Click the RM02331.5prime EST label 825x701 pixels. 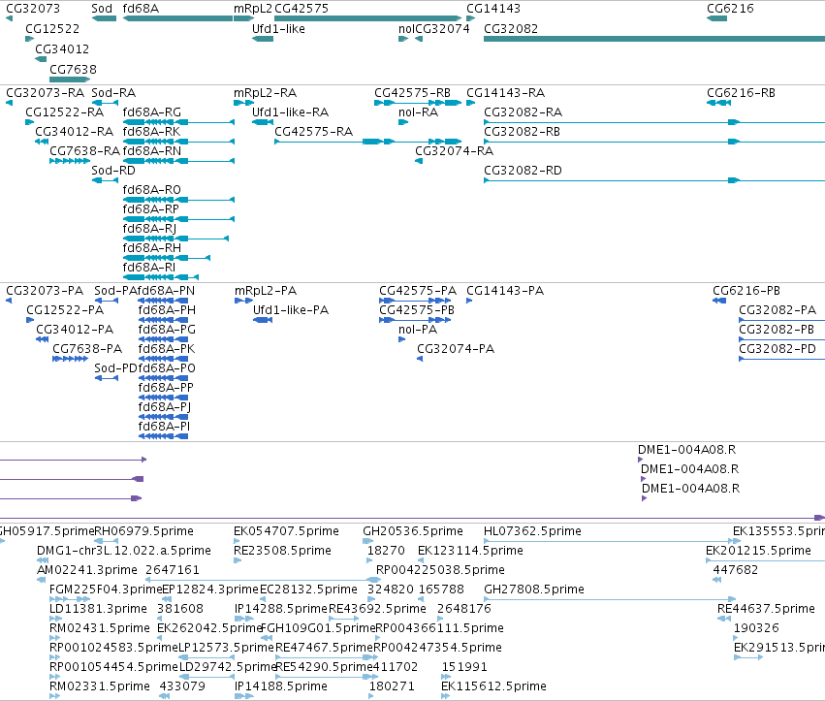[x=100, y=686]
